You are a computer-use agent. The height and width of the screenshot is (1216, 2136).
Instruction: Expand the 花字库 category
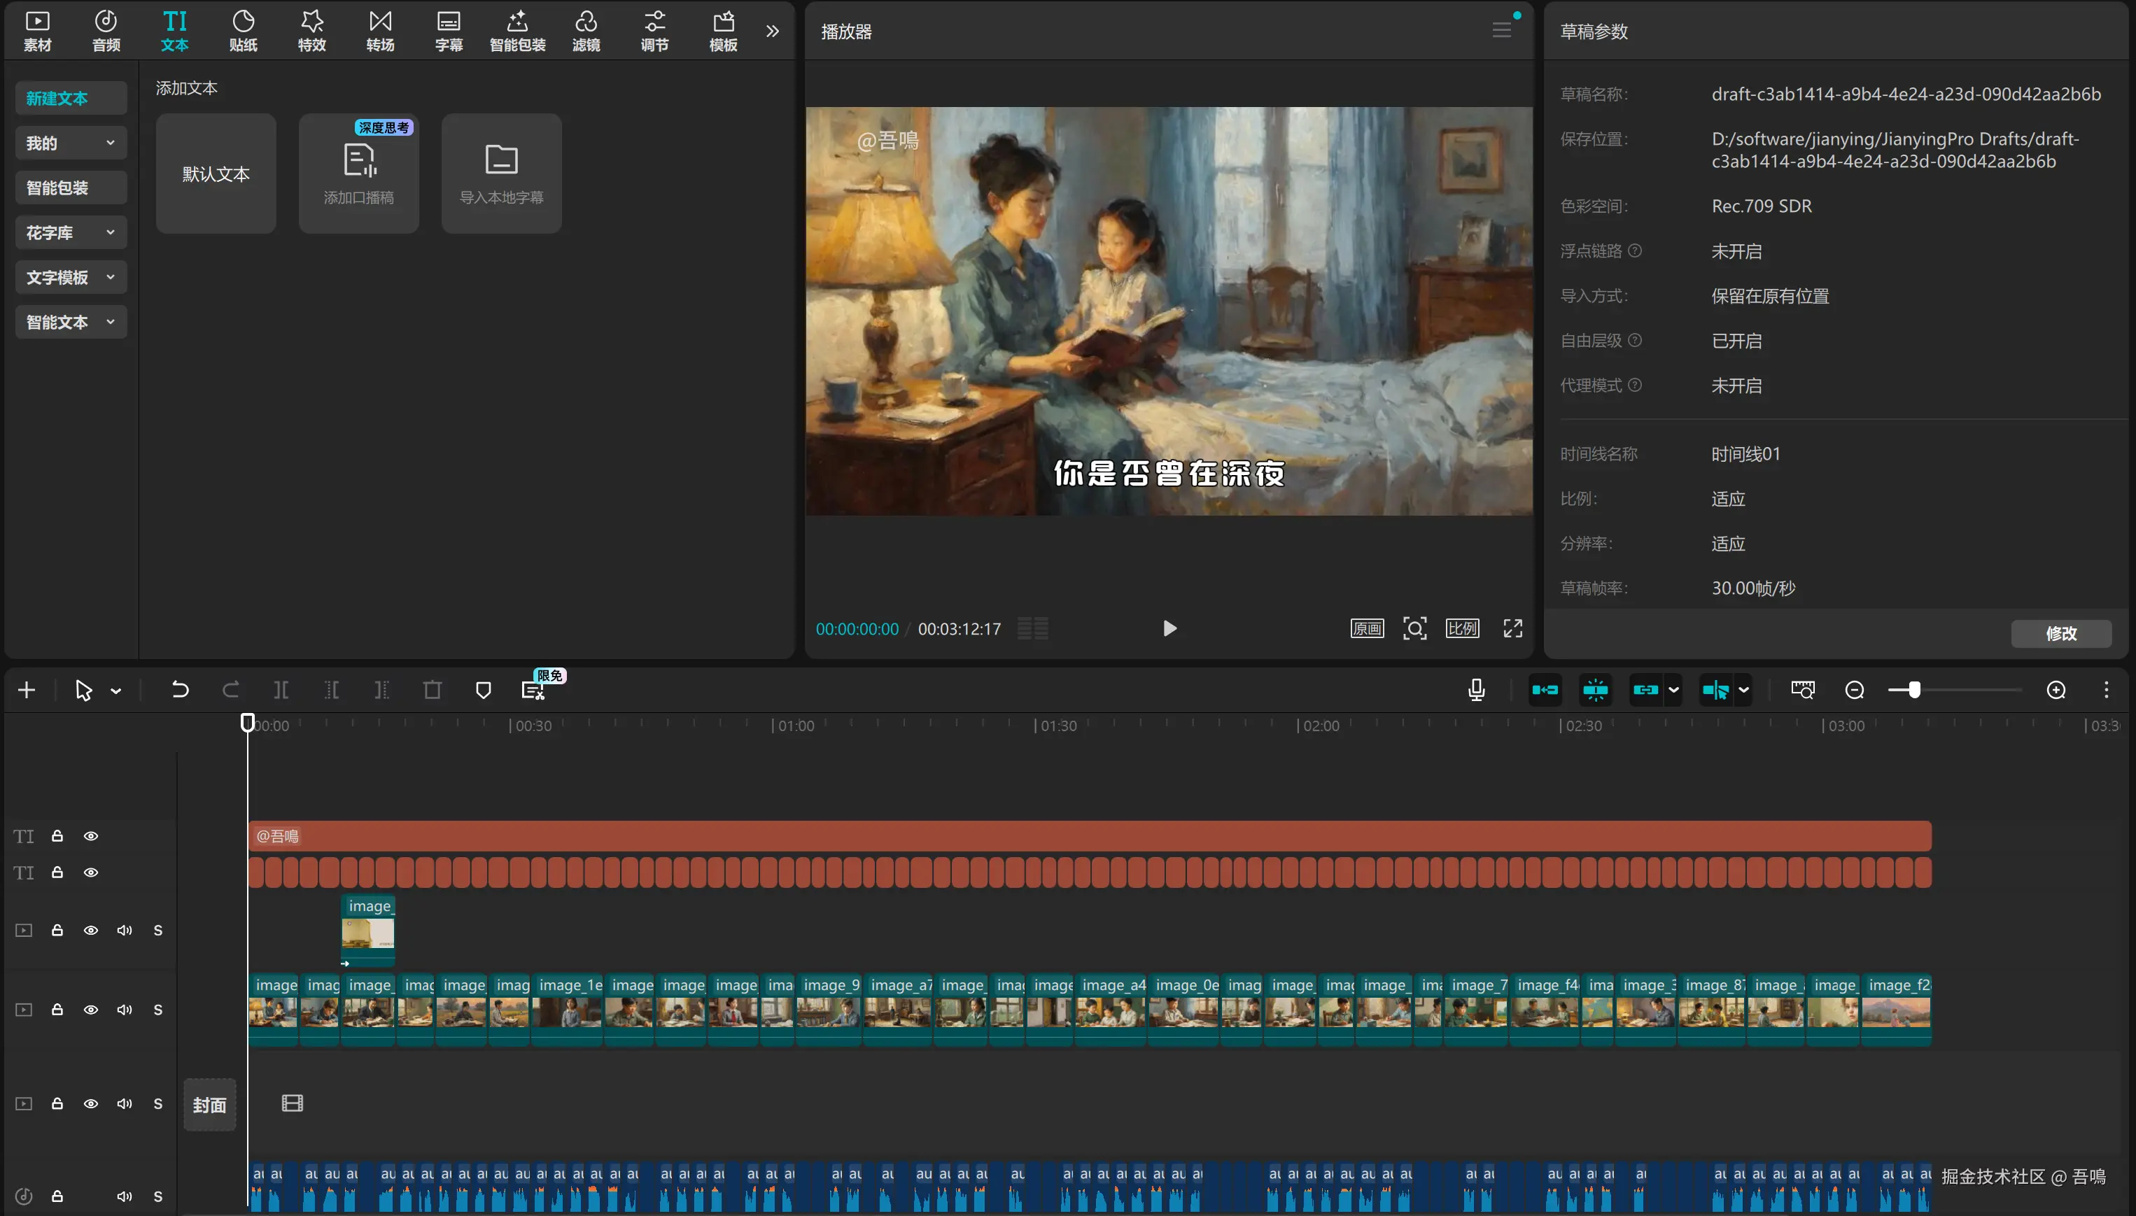(71, 232)
